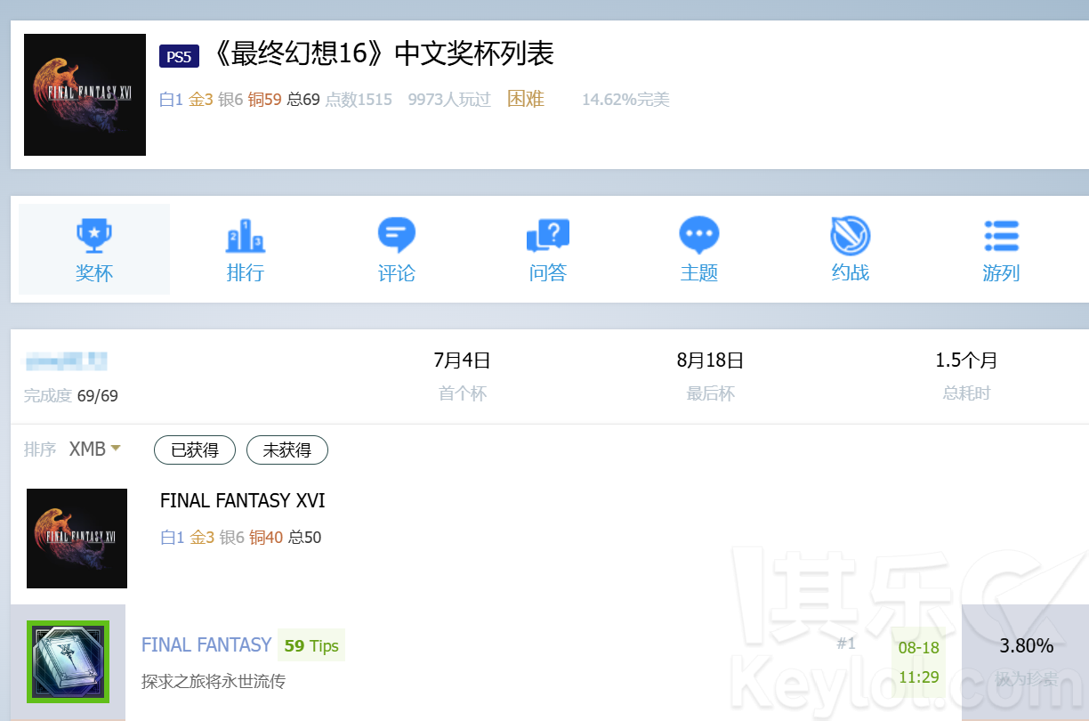Switch to the 奖杯 tab label
Viewport: 1089px width, 721px height.
(x=94, y=273)
